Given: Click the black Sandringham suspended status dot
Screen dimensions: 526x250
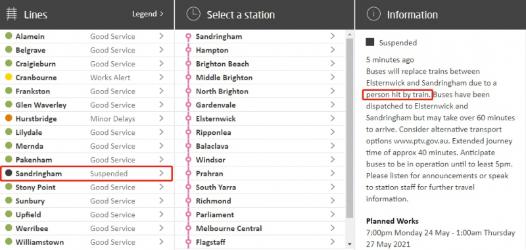Looking at the screenshot, I should (x=9, y=173).
